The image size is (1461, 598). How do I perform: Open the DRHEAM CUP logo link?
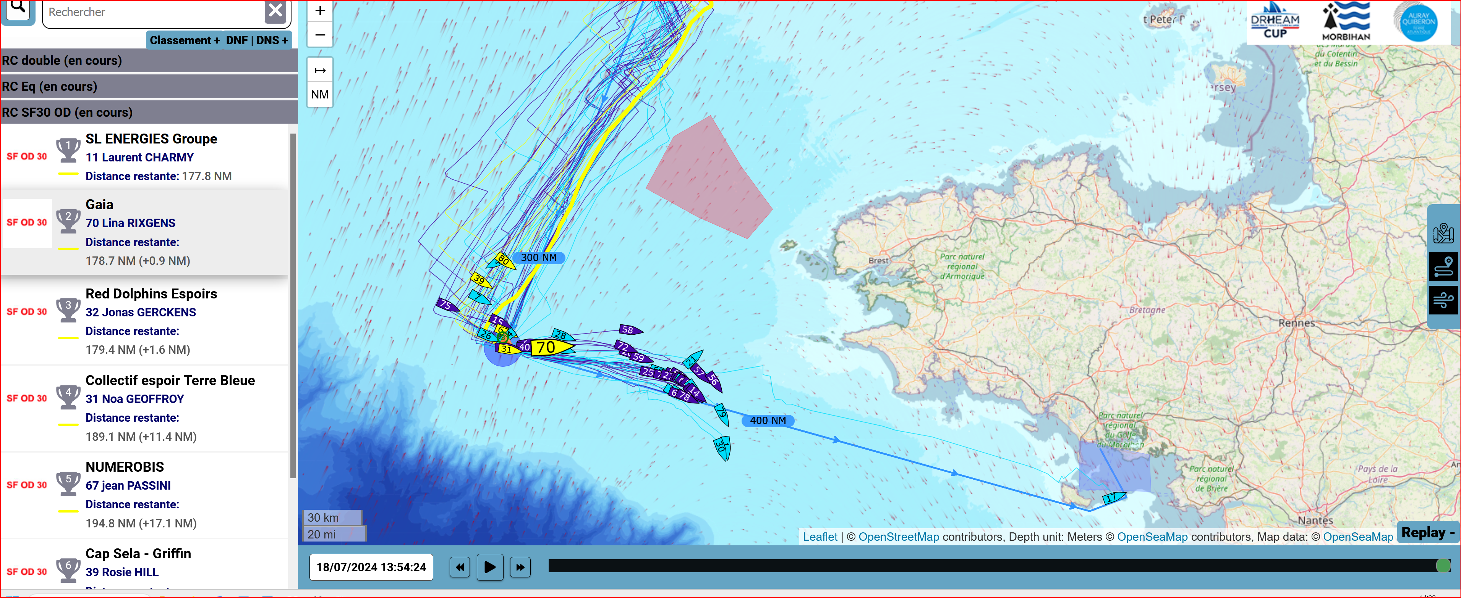point(1275,21)
